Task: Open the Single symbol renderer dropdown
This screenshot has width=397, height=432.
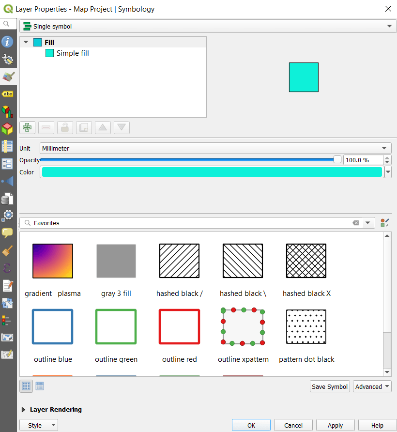Action: pos(206,26)
